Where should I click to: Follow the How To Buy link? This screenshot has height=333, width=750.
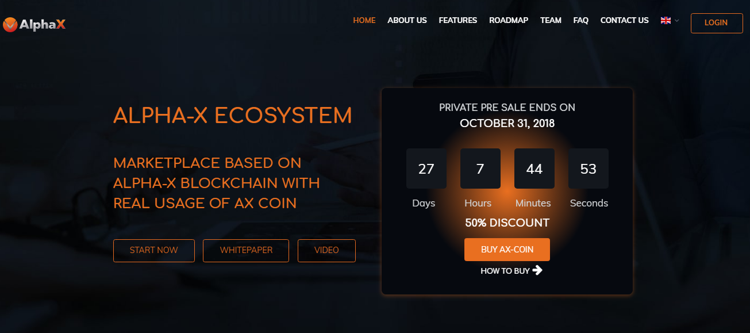click(505, 270)
